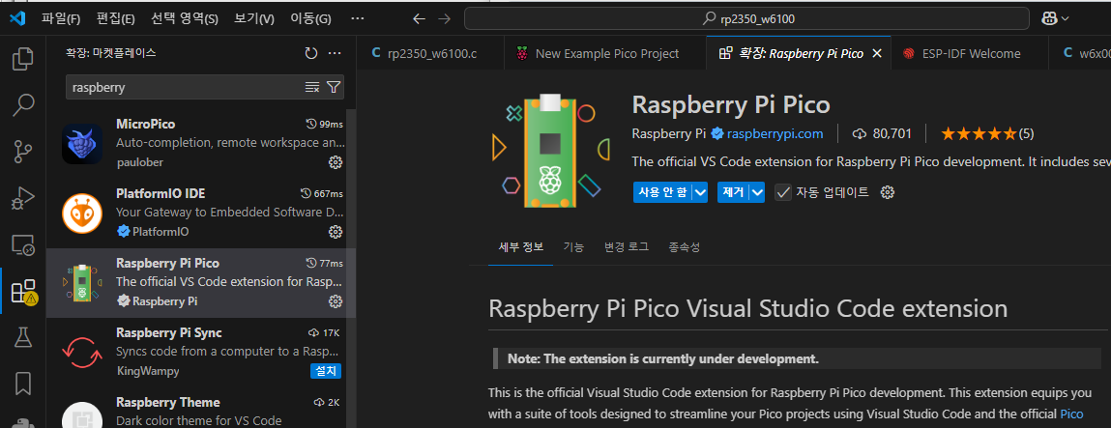Switch to the w6x00 editor tab
Viewport: 1111px width, 428px height.
1080,54
